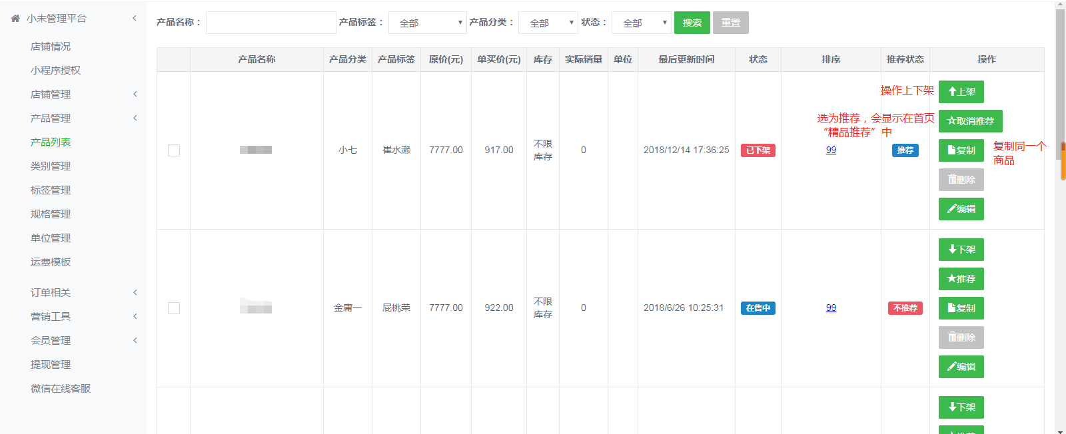The width and height of the screenshot is (1066, 434).
Task: Click the green 搜索 button
Action: coord(692,23)
